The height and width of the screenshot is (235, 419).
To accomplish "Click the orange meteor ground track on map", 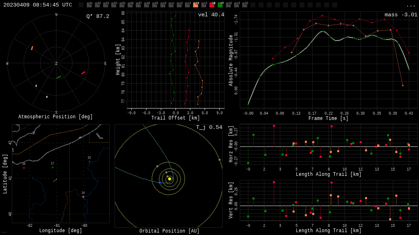I will click(55, 180).
